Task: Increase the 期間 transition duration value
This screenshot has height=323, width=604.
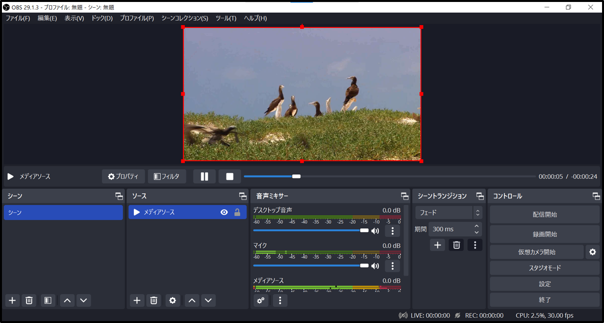Action: point(477,226)
